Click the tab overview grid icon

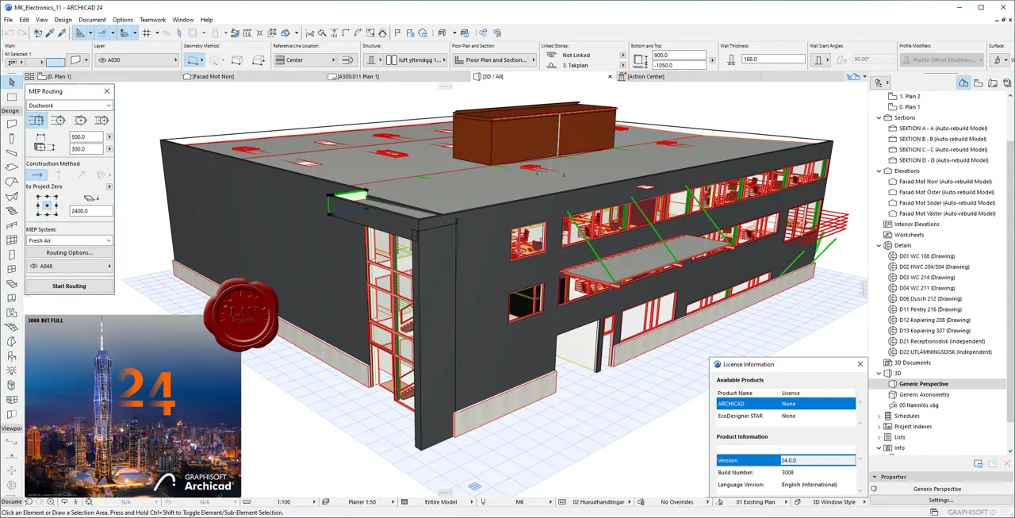29,76
